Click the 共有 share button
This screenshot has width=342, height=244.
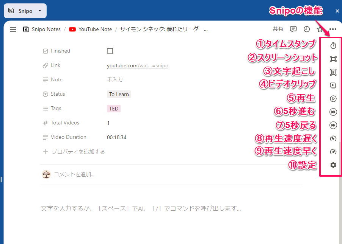(278, 29)
